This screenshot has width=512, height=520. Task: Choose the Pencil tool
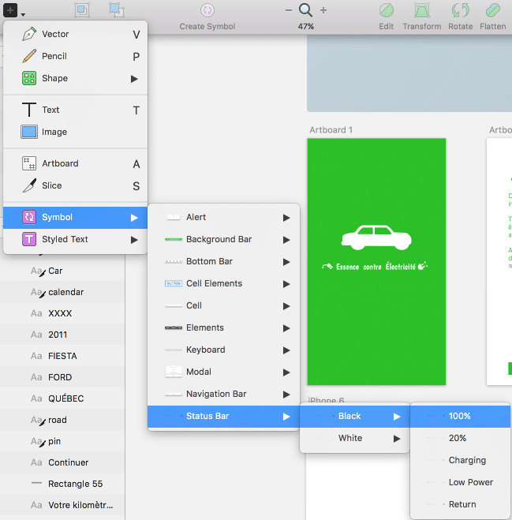click(54, 57)
